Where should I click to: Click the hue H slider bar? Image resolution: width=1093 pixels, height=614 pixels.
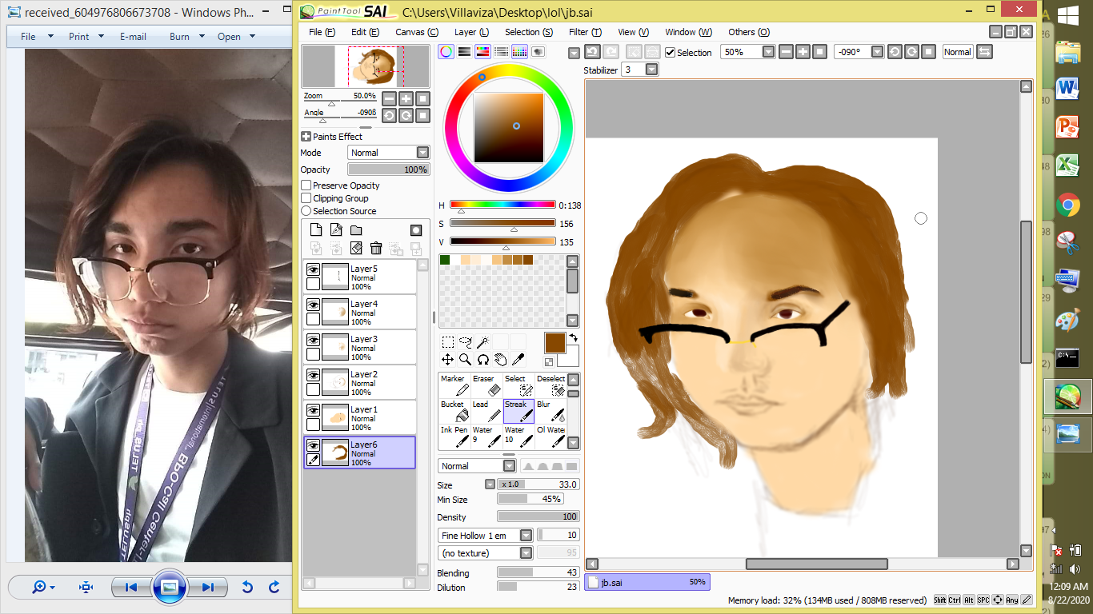502,205
